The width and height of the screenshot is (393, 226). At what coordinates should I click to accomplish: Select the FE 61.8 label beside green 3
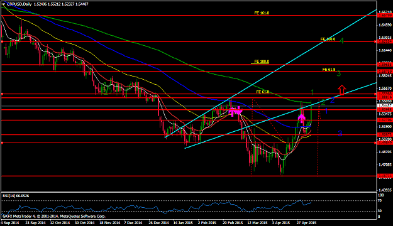coord(329,70)
